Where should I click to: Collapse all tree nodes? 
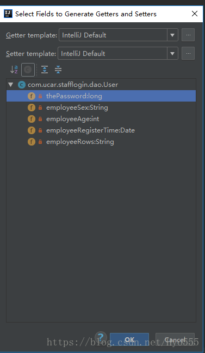tap(58, 70)
